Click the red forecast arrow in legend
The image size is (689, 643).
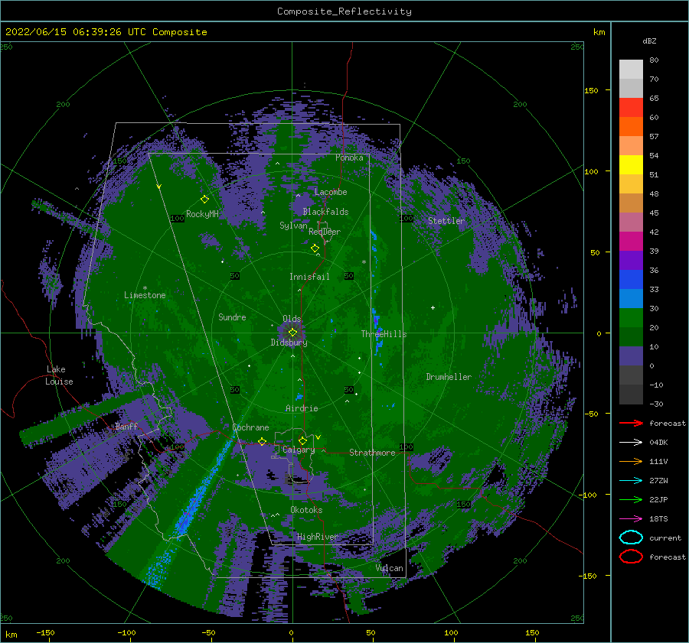[x=631, y=423]
